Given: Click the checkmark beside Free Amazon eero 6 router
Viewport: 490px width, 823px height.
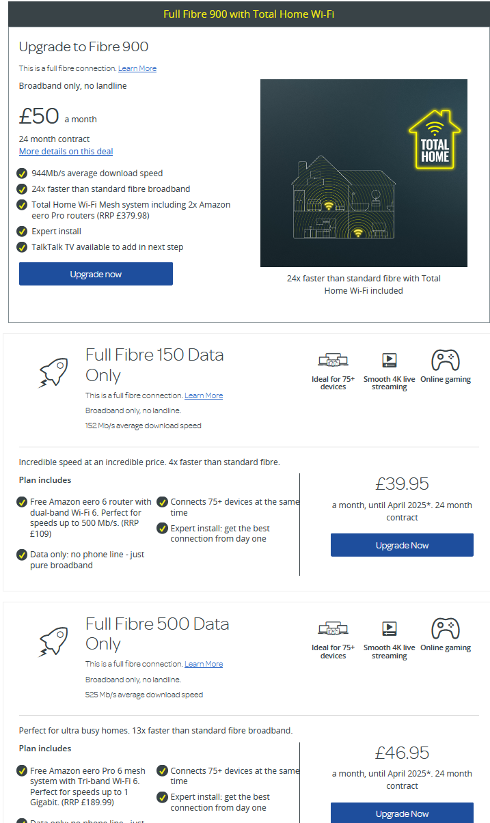Looking at the screenshot, I should (22, 502).
